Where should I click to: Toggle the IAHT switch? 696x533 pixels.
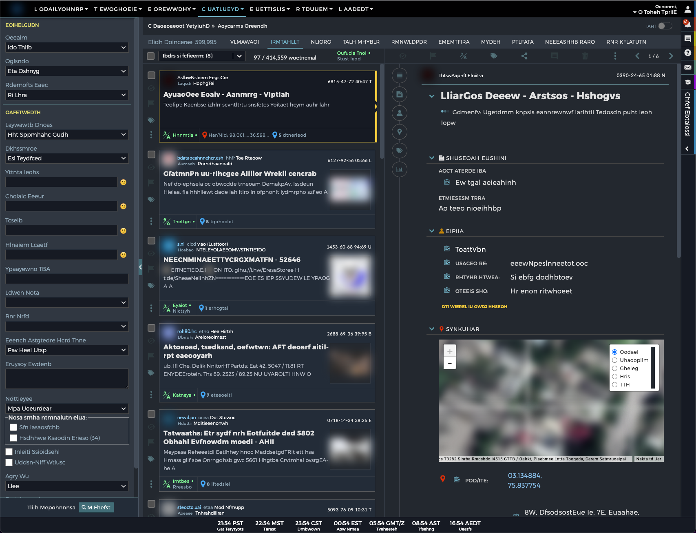click(x=665, y=26)
